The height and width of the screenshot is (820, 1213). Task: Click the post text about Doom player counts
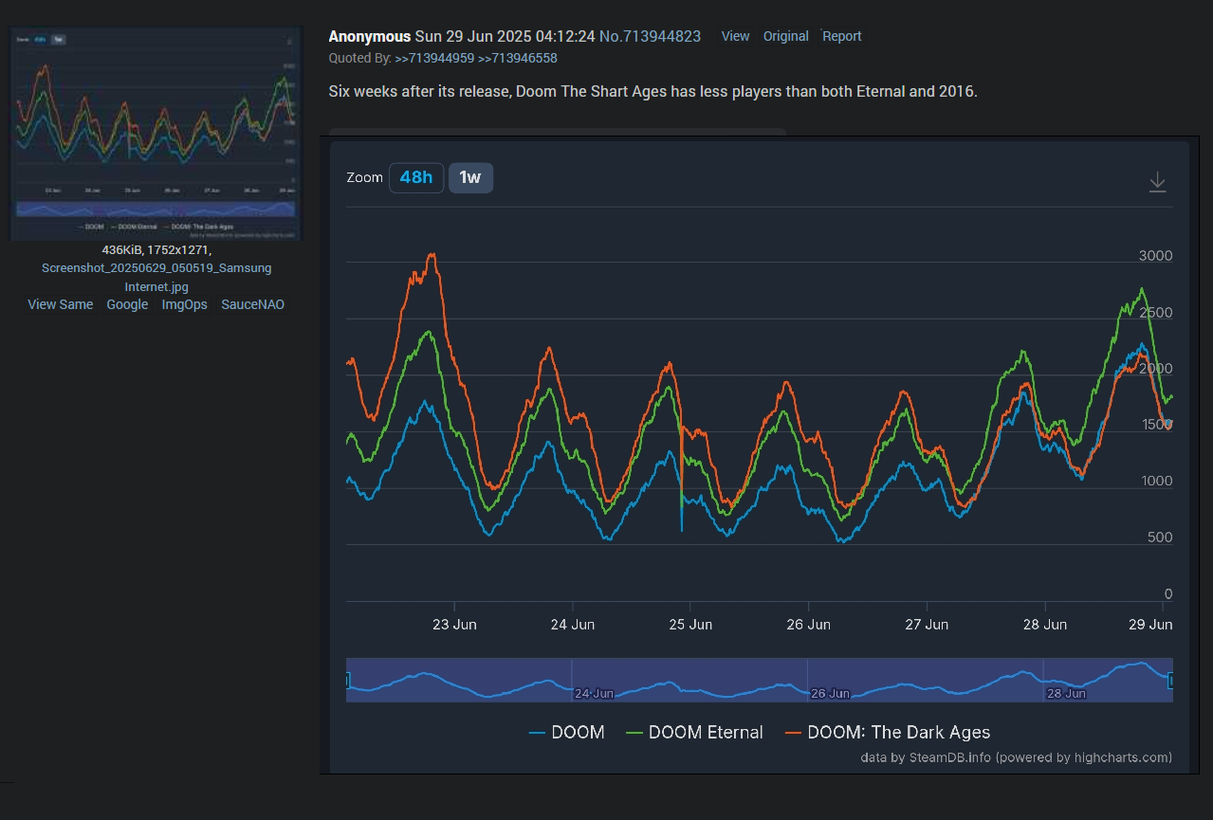tap(652, 92)
